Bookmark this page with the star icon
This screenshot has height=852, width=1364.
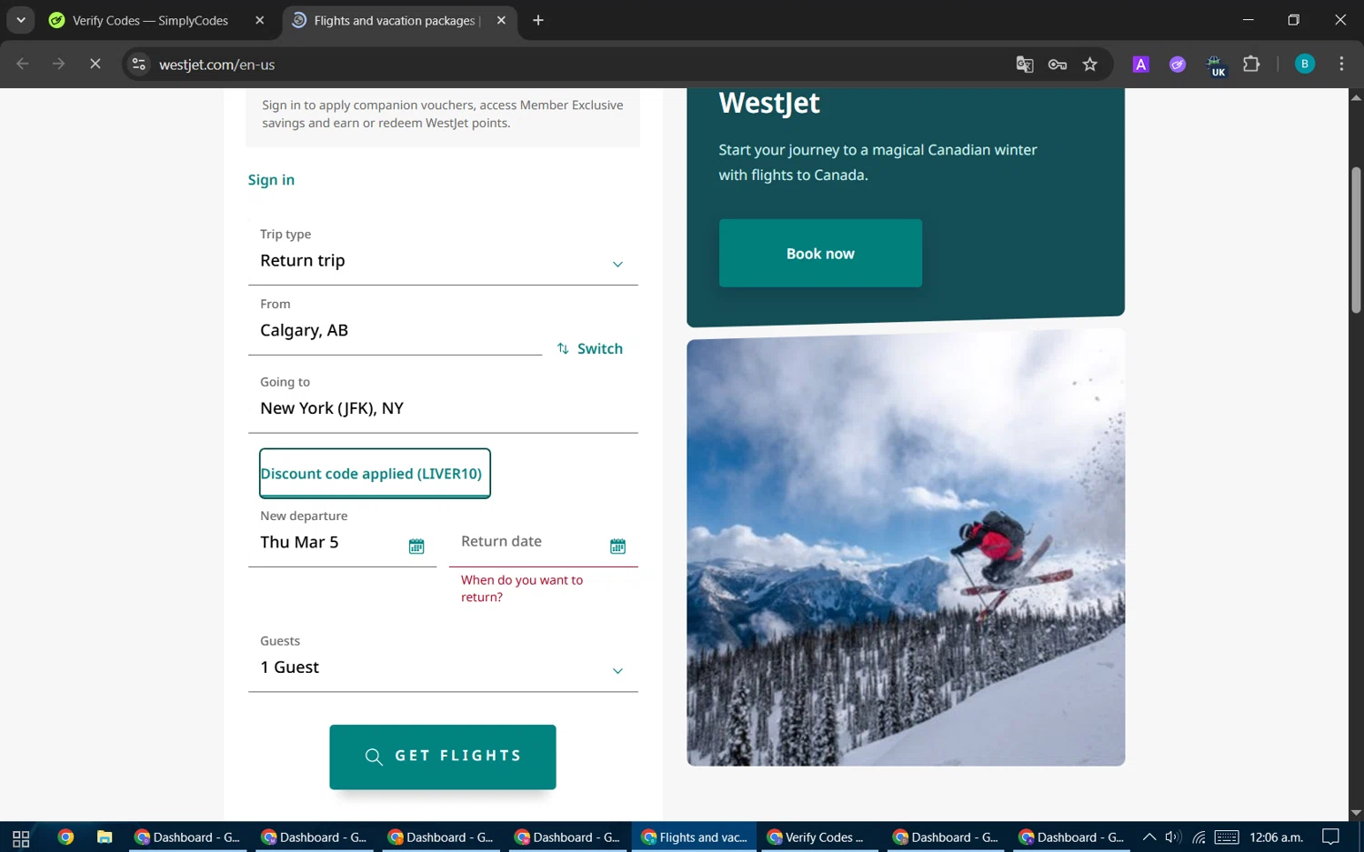1090,64
